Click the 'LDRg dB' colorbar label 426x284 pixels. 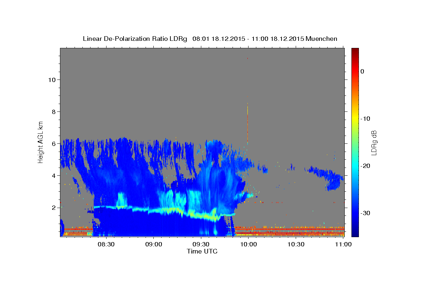click(373, 143)
